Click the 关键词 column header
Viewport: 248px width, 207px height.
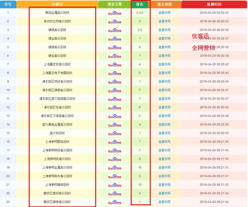point(57,4)
